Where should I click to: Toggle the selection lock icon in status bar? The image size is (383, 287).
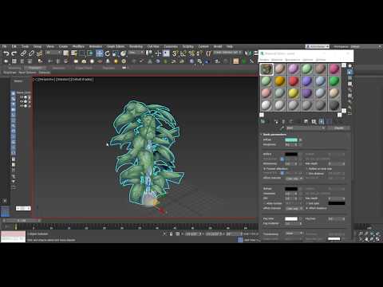[x=171, y=234]
